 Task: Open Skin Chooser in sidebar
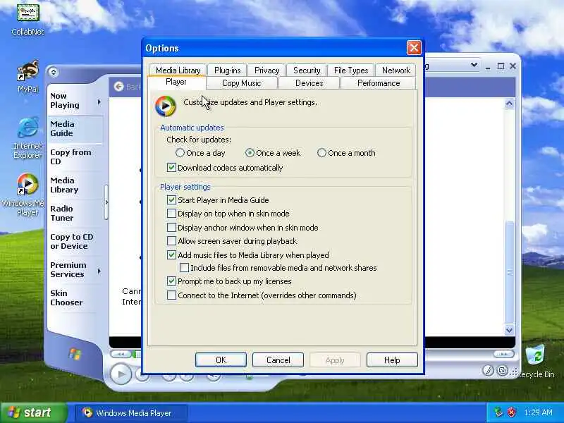point(75,298)
